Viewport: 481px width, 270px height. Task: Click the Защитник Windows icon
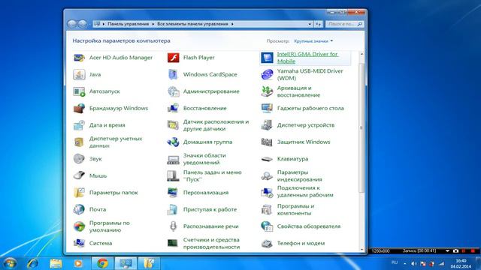(x=267, y=142)
